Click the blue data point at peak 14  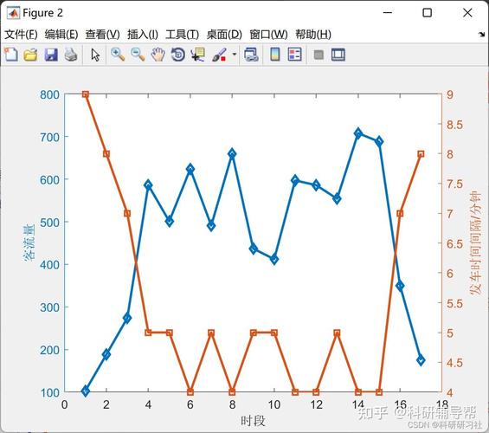[x=358, y=133]
